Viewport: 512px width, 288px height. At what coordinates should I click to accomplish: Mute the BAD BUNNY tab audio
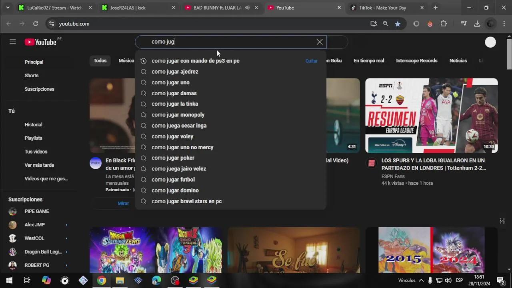(x=247, y=8)
